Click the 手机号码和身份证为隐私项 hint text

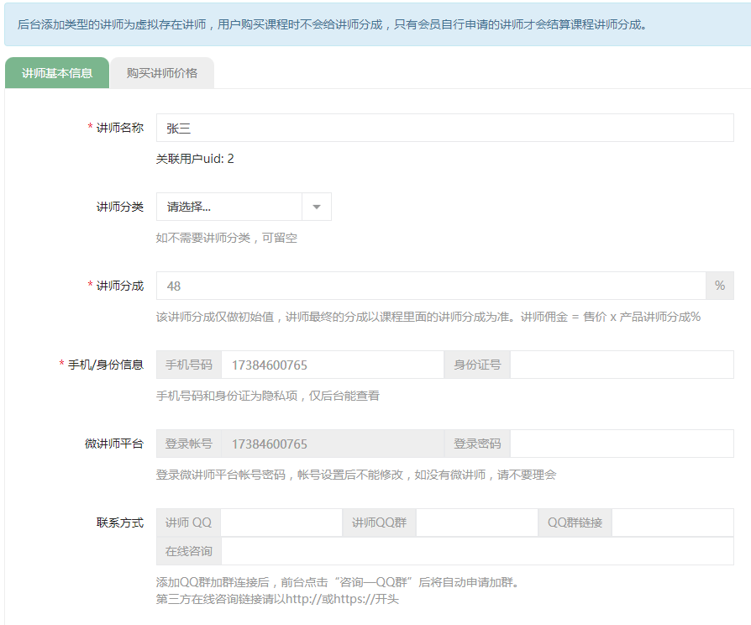[x=268, y=396]
